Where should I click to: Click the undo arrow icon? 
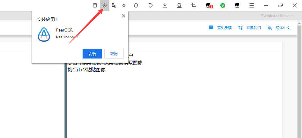point(150,5)
